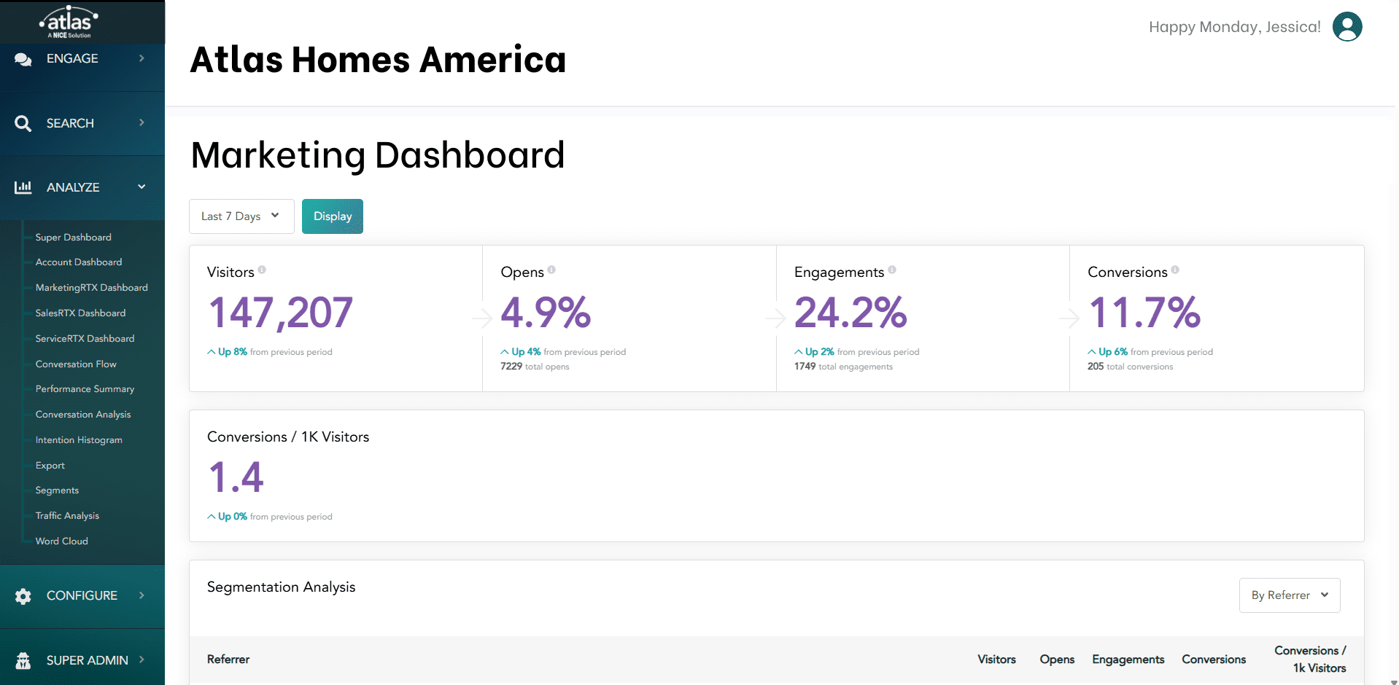The image size is (1399, 685).
Task: Click the Engage chat bubbles icon
Action: (23, 59)
